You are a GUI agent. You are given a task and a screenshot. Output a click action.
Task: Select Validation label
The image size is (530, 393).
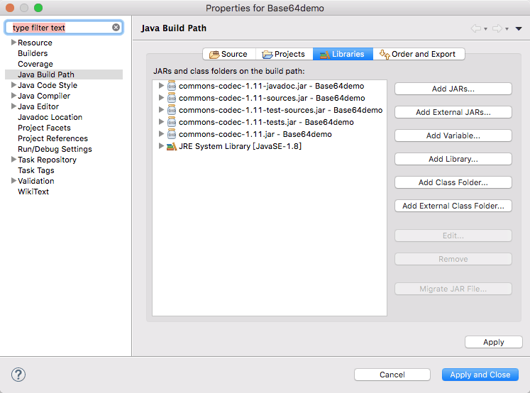click(36, 181)
